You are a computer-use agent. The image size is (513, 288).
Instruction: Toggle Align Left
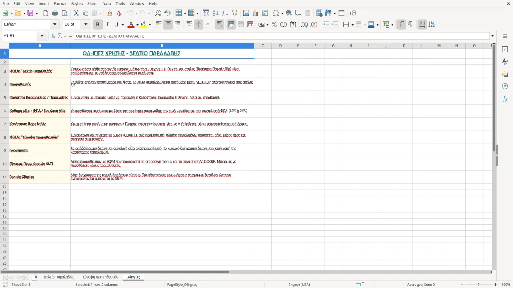coord(159,25)
